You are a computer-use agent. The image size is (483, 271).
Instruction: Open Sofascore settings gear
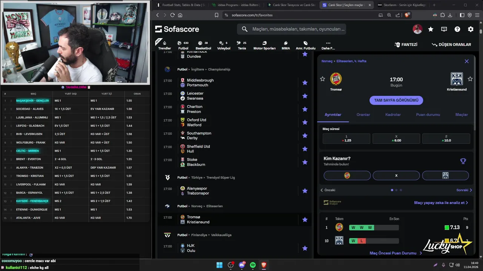(x=471, y=29)
